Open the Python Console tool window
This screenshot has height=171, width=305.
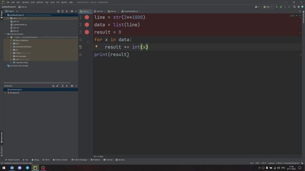point(60,160)
